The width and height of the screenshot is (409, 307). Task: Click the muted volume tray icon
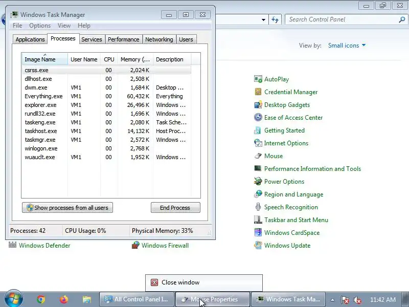(357, 299)
